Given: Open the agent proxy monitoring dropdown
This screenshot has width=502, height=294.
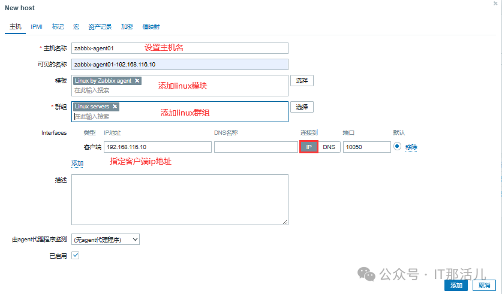Looking at the screenshot, I should (x=105, y=240).
